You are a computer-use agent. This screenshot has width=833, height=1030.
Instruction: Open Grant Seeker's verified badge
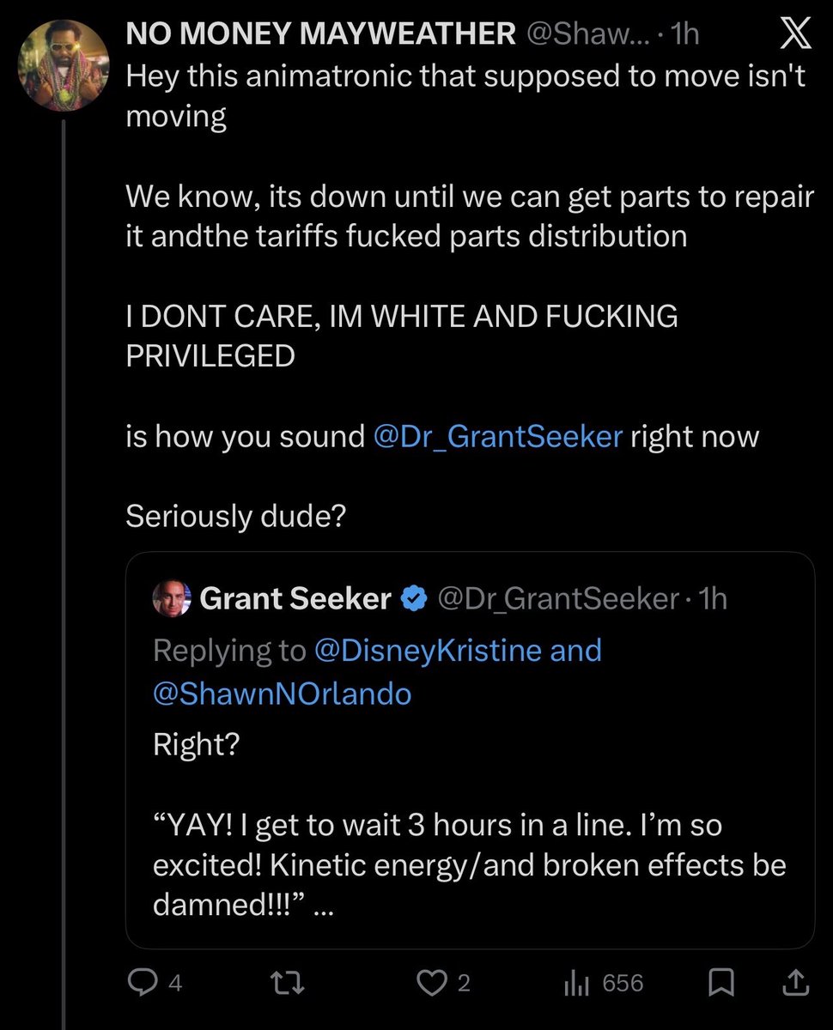(416, 598)
